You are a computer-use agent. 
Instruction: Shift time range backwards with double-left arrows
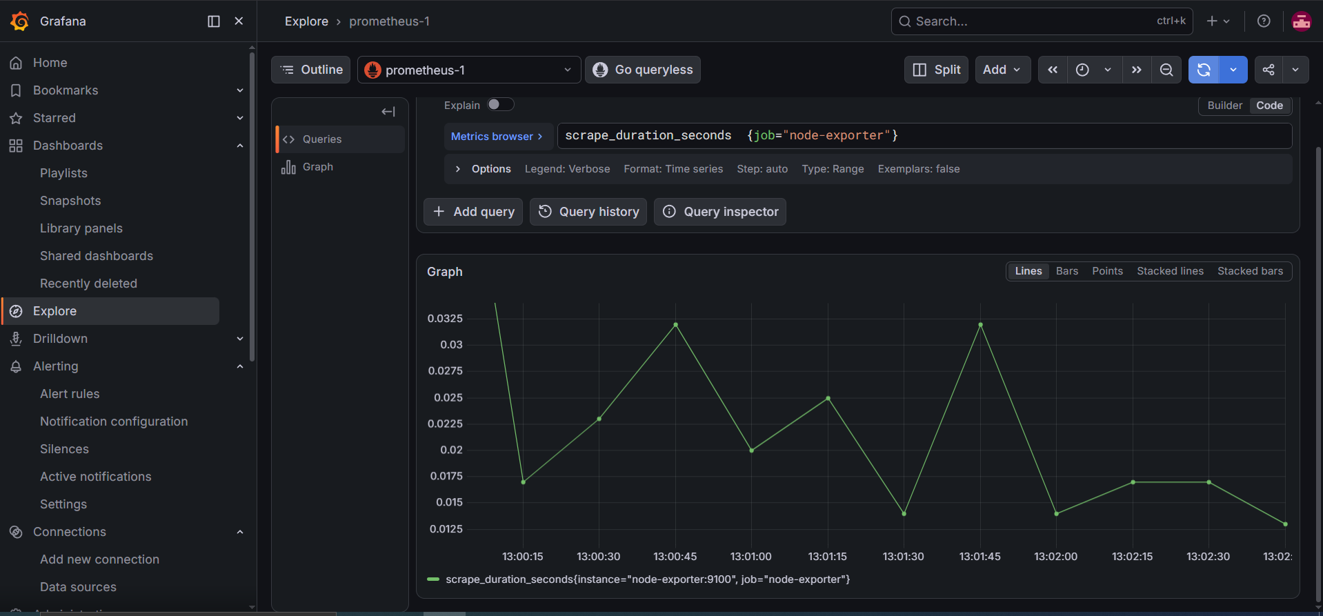[x=1053, y=70]
